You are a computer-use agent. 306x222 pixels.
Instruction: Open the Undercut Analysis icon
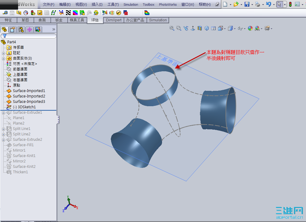pyautogui.click(x=89, y=13)
